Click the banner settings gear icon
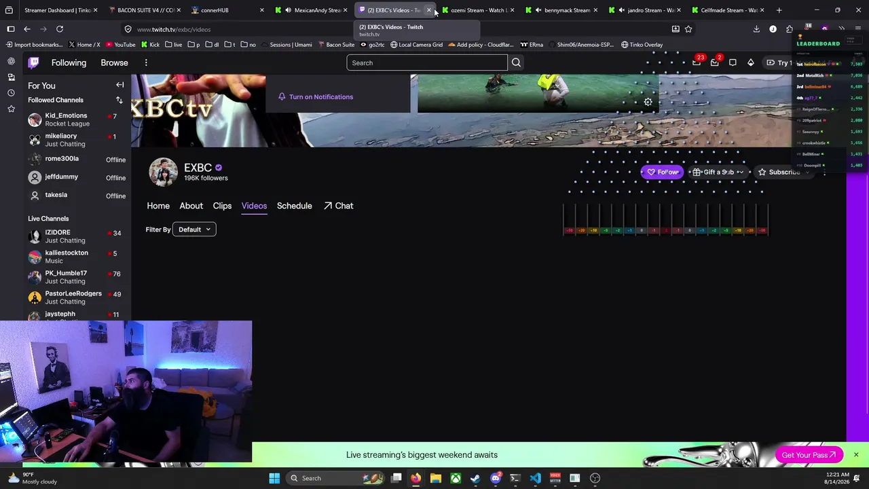This screenshot has height=489, width=869. [648, 102]
